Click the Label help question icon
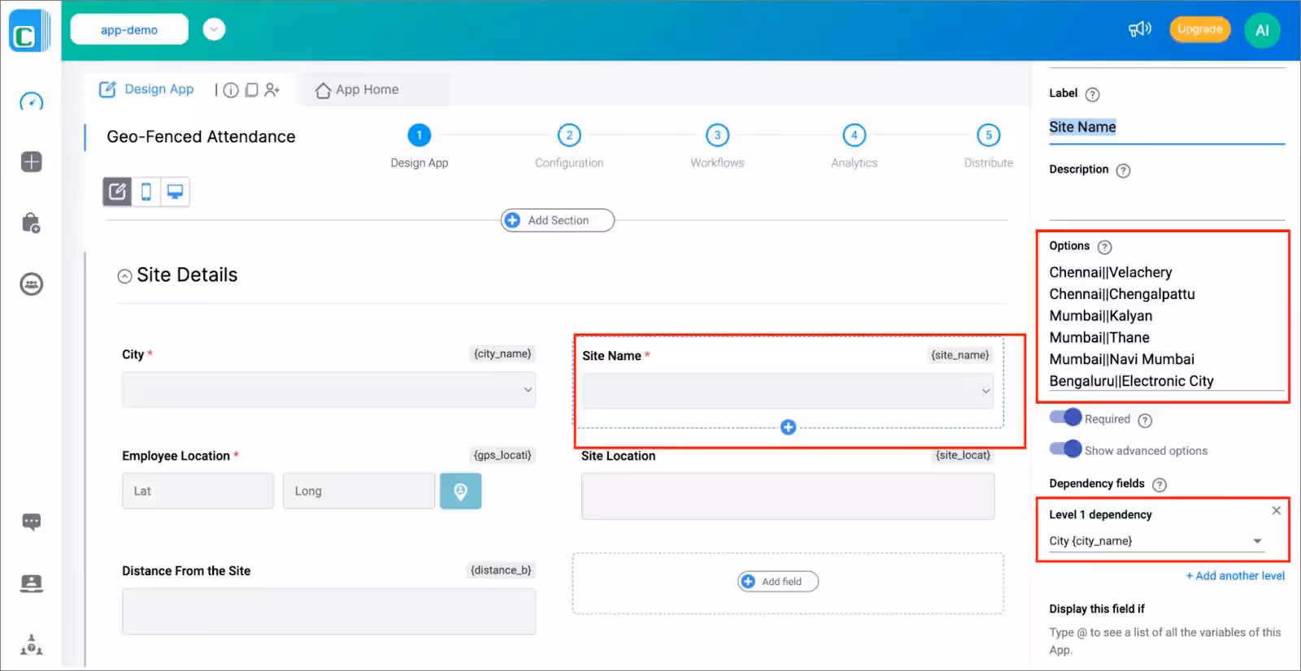 [x=1093, y=94]
